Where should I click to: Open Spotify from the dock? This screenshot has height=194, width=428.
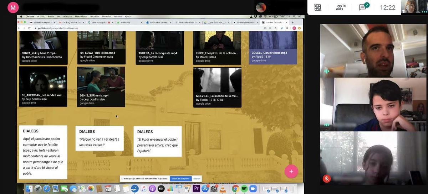[x=244, y=188]
